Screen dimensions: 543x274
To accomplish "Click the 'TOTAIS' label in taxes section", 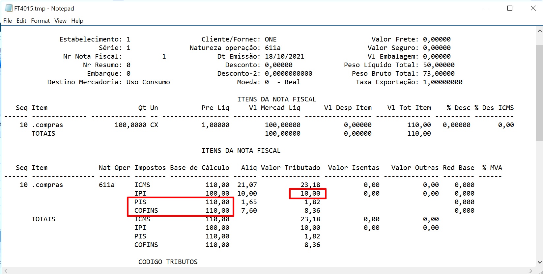I will (43, 219).
